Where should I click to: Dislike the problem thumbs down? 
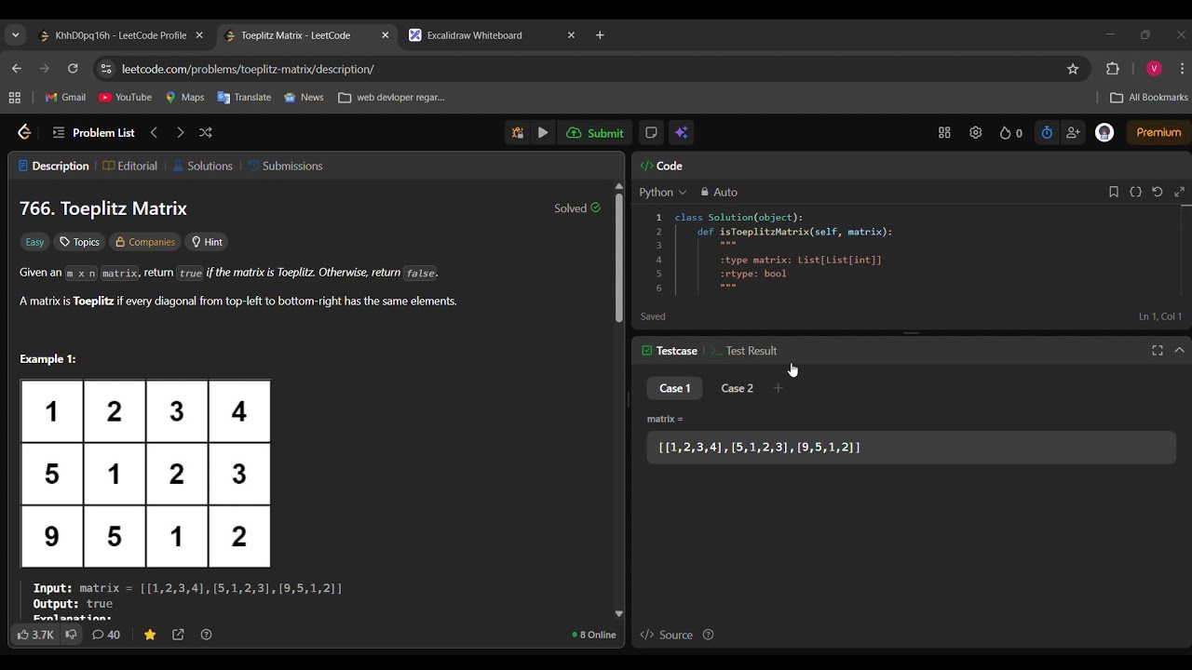coord(71,635)
